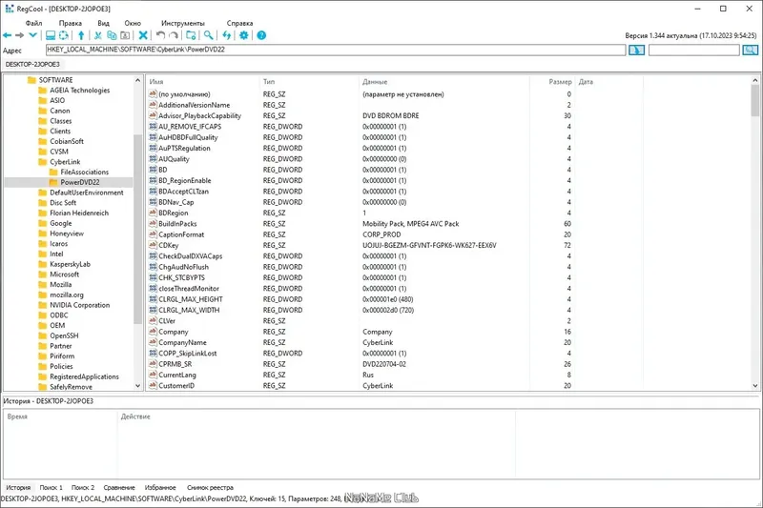Click the Действие column header in history panel
The width and height of the screenshot is (763, 508).
coord(317,417)
